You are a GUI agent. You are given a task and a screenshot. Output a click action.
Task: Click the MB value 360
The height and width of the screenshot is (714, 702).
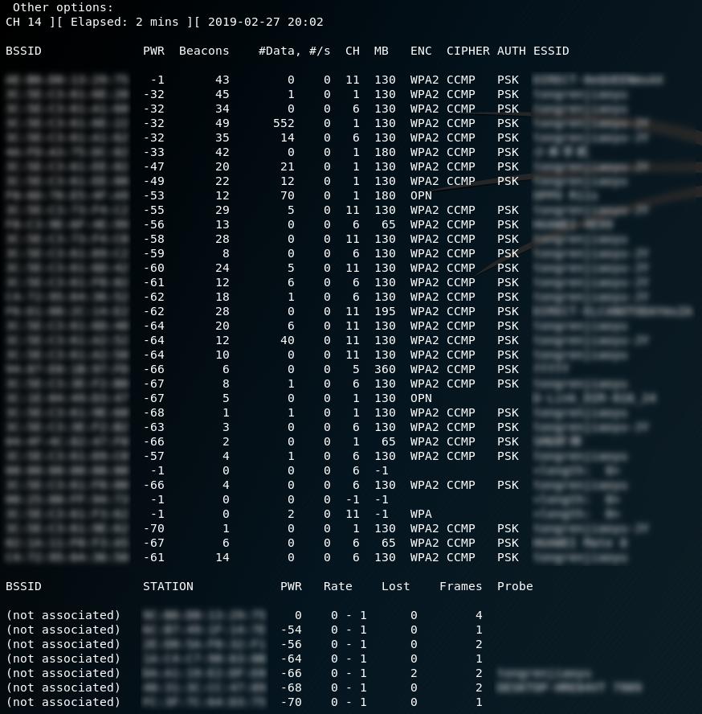click(385, 370)
